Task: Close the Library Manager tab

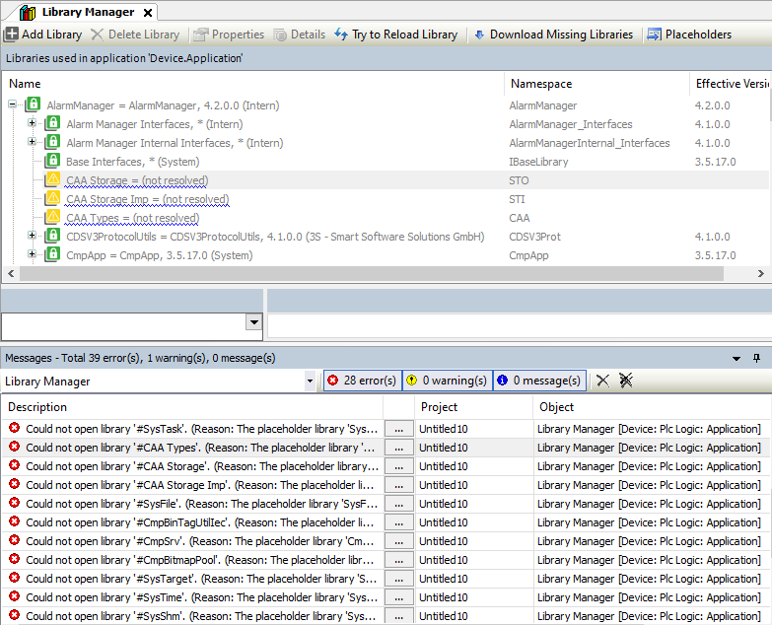Action: [x=147, y=13]
